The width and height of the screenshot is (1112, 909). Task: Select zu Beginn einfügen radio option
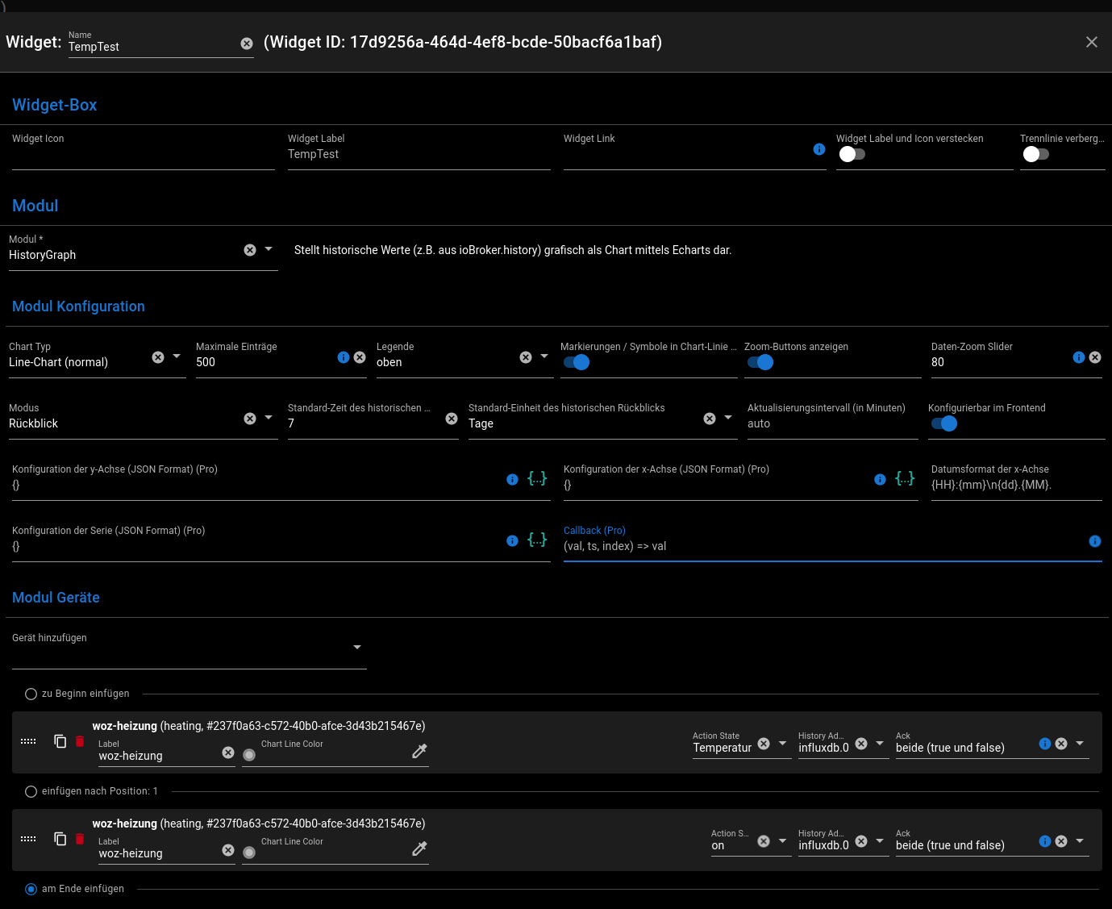click(31, 694)
